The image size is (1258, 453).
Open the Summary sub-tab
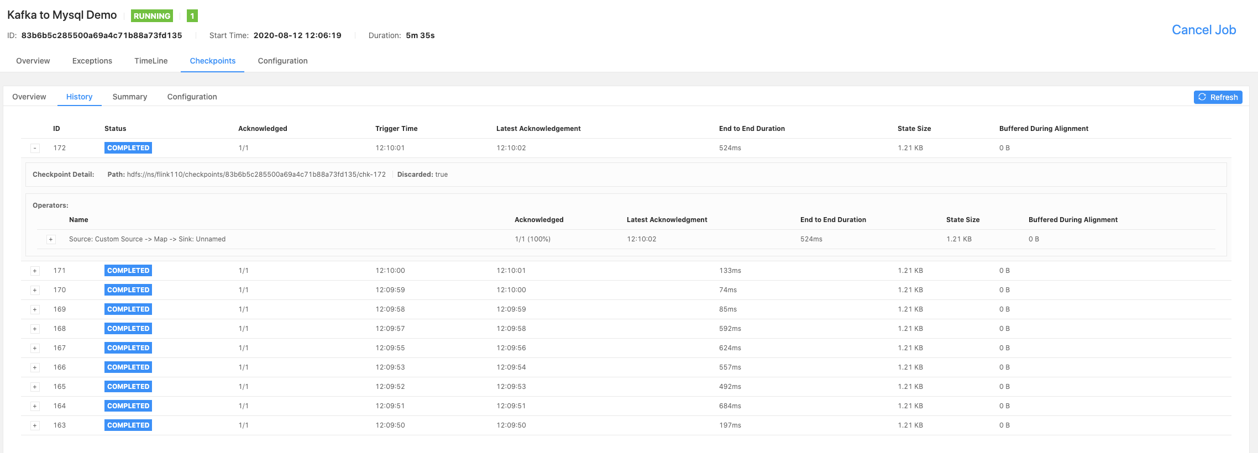(130, 97)
